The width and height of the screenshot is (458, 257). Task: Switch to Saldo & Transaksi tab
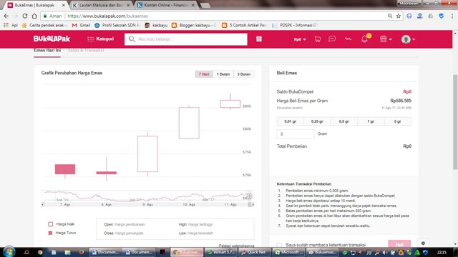click(86, 51)
